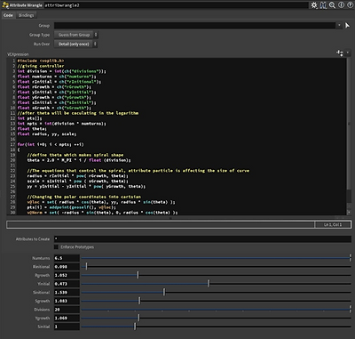Click the magnifier search parameters icon
The image size is (355, 339).
[332, 5]
